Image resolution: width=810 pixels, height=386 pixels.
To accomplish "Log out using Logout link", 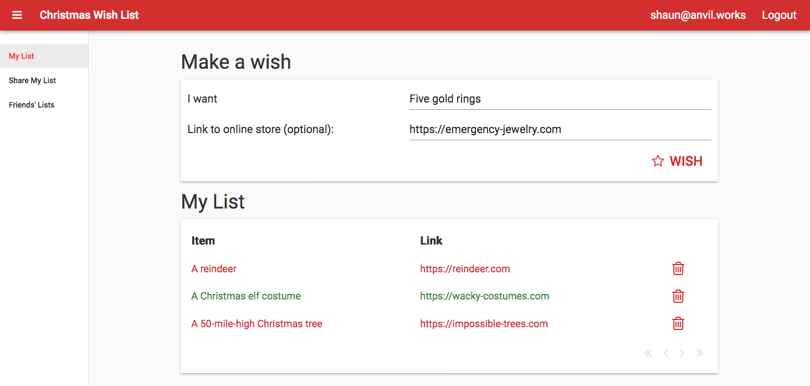I will coord(779,15).
